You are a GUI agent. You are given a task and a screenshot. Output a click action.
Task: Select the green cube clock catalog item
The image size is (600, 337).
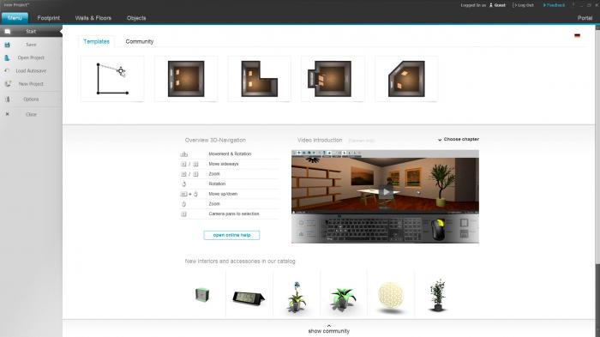tap(201, 295)
